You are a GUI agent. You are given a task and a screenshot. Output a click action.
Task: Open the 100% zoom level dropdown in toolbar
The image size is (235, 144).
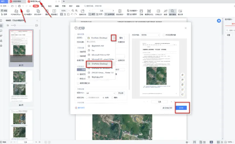[69, 11]
